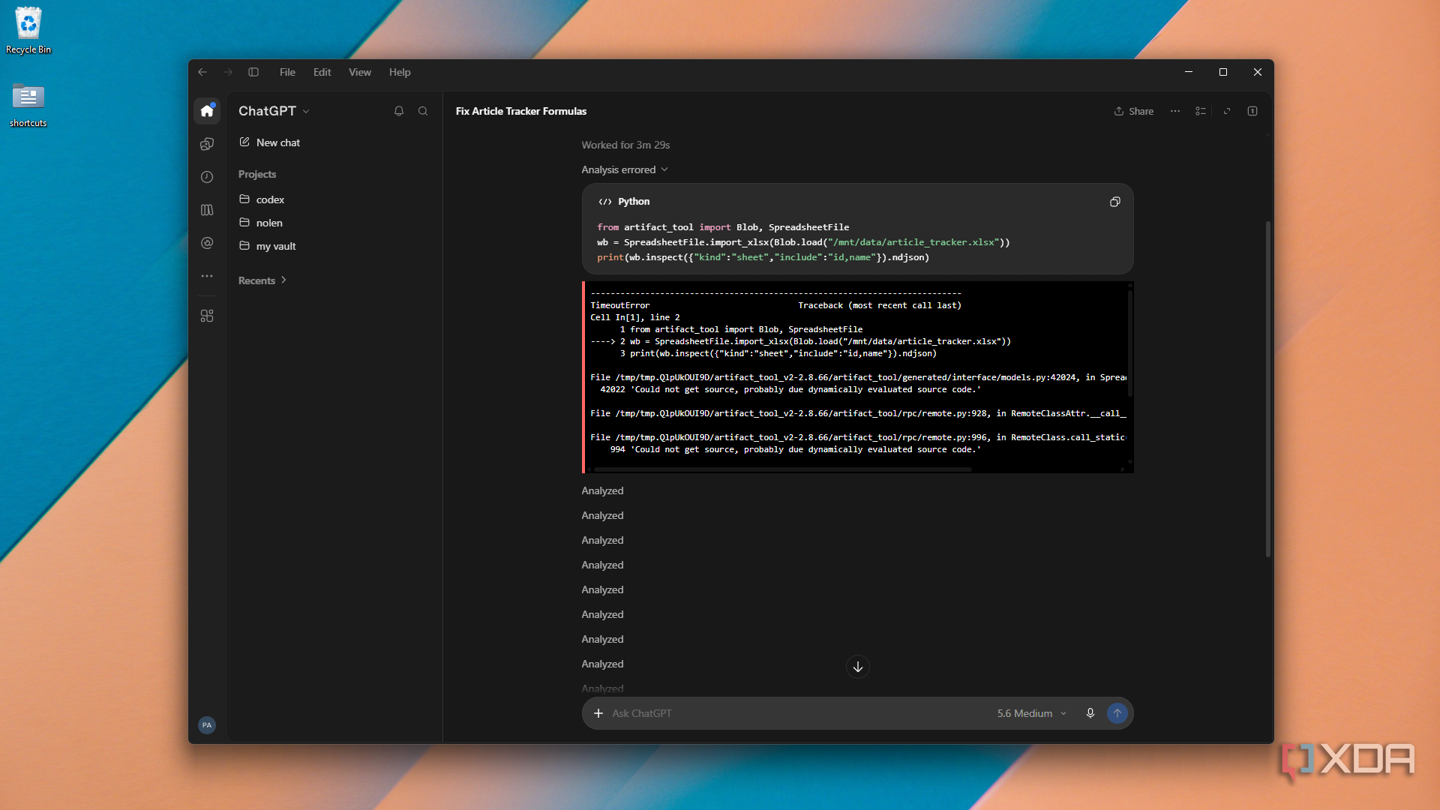
Task: Open the at-sign sidebar icon
Action: tap(207, 243)
